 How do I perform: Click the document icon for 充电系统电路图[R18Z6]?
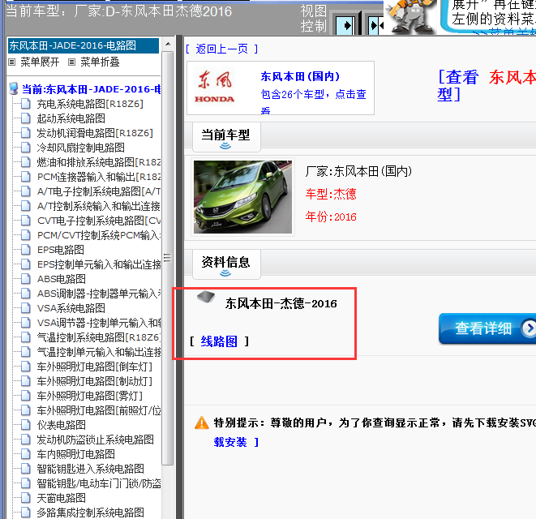[x=26, y=104]
